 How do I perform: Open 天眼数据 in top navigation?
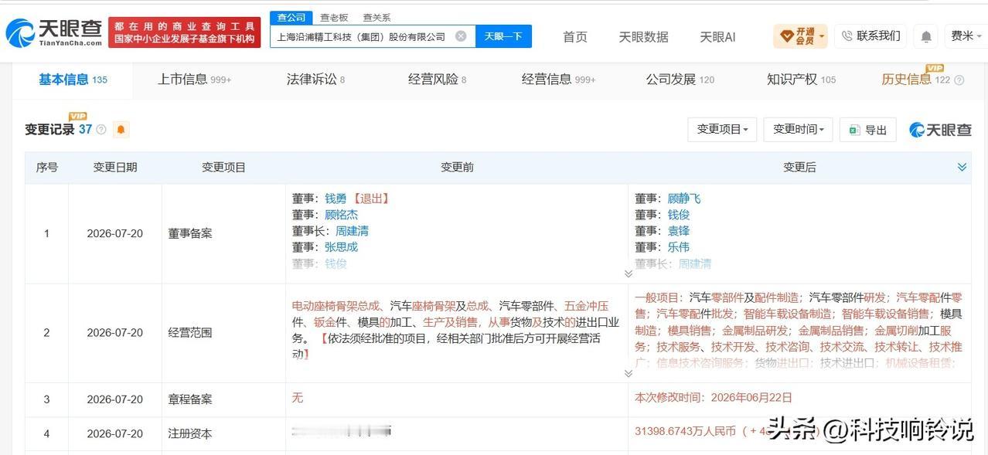(x=643, y=37)
